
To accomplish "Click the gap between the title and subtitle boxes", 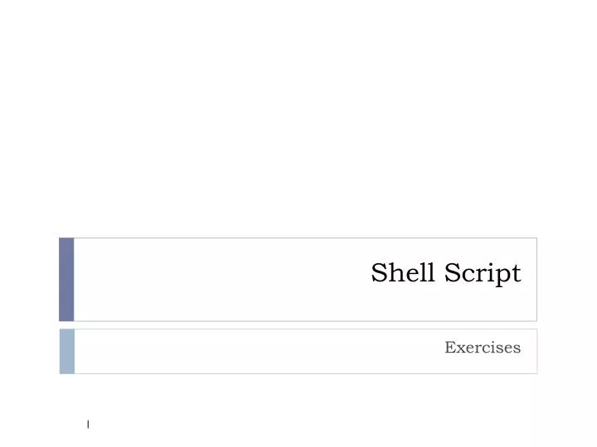I will coord(298,325).
